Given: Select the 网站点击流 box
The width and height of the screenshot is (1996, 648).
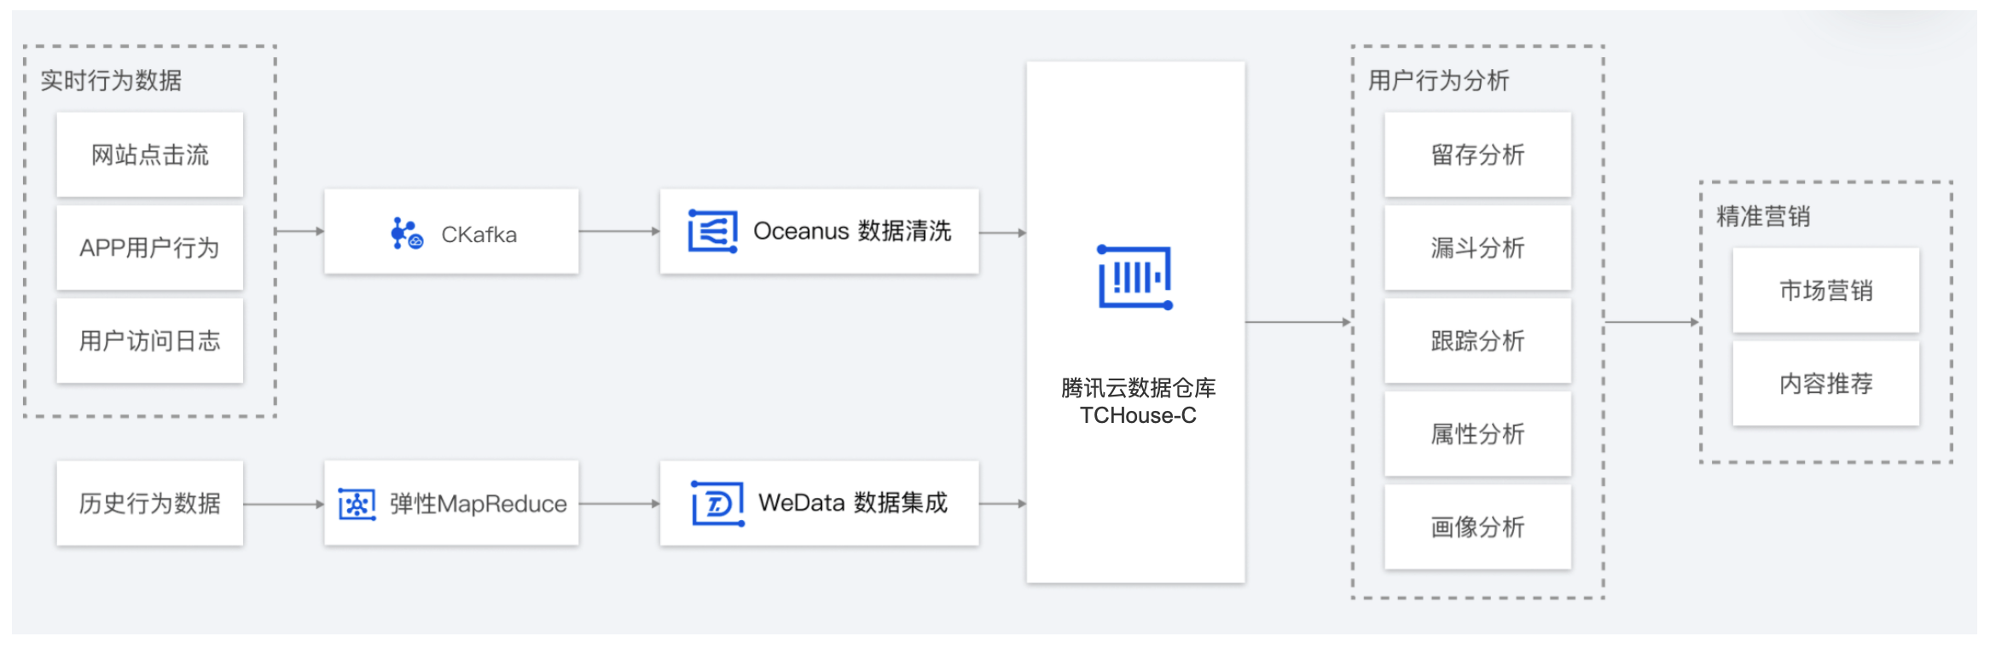Looking at the screenshot, I should 150,155.
